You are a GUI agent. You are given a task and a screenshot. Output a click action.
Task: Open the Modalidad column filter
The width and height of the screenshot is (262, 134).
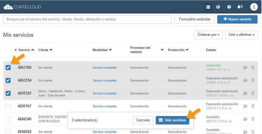pyautogui.click(x=102, y=50)
